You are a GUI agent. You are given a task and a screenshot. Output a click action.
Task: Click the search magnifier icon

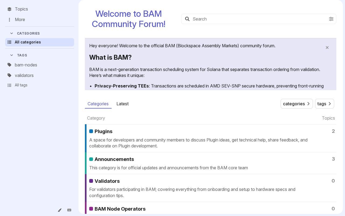tap(187, 19)
